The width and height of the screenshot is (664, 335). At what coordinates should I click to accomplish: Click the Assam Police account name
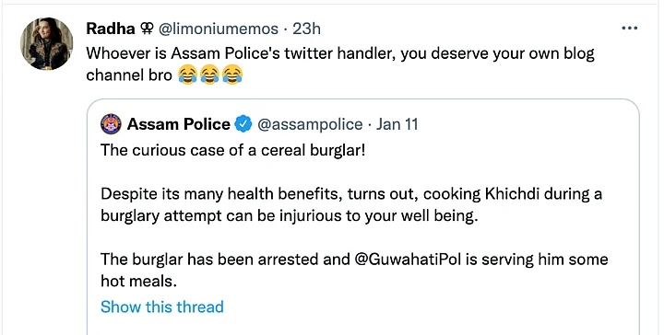tap(179, 124)
